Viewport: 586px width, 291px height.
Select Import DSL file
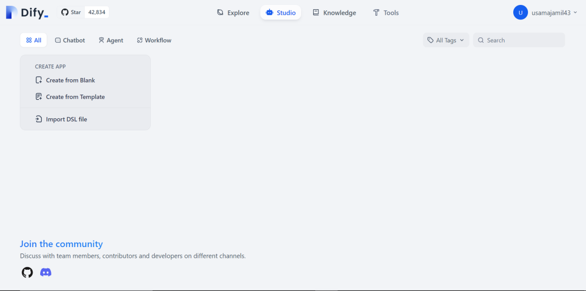66,119
